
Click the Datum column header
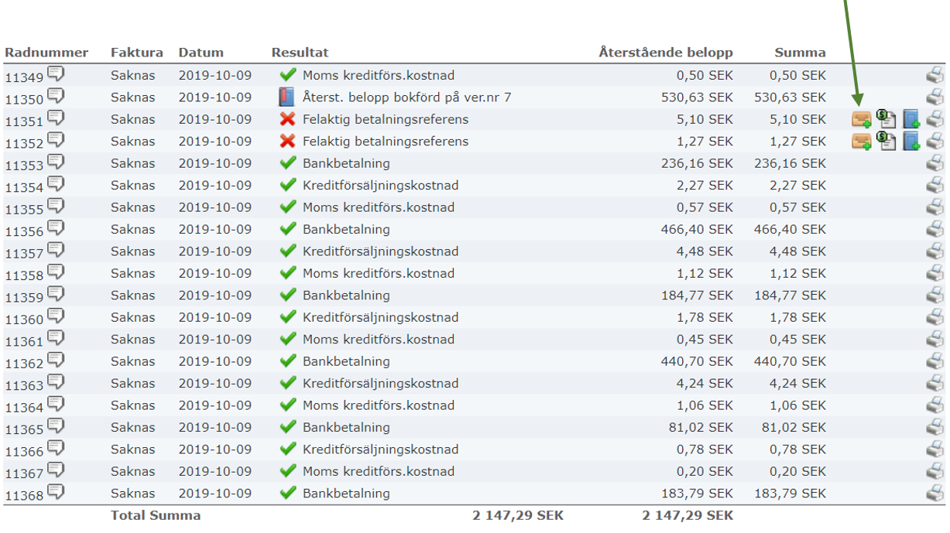(201, 53)
